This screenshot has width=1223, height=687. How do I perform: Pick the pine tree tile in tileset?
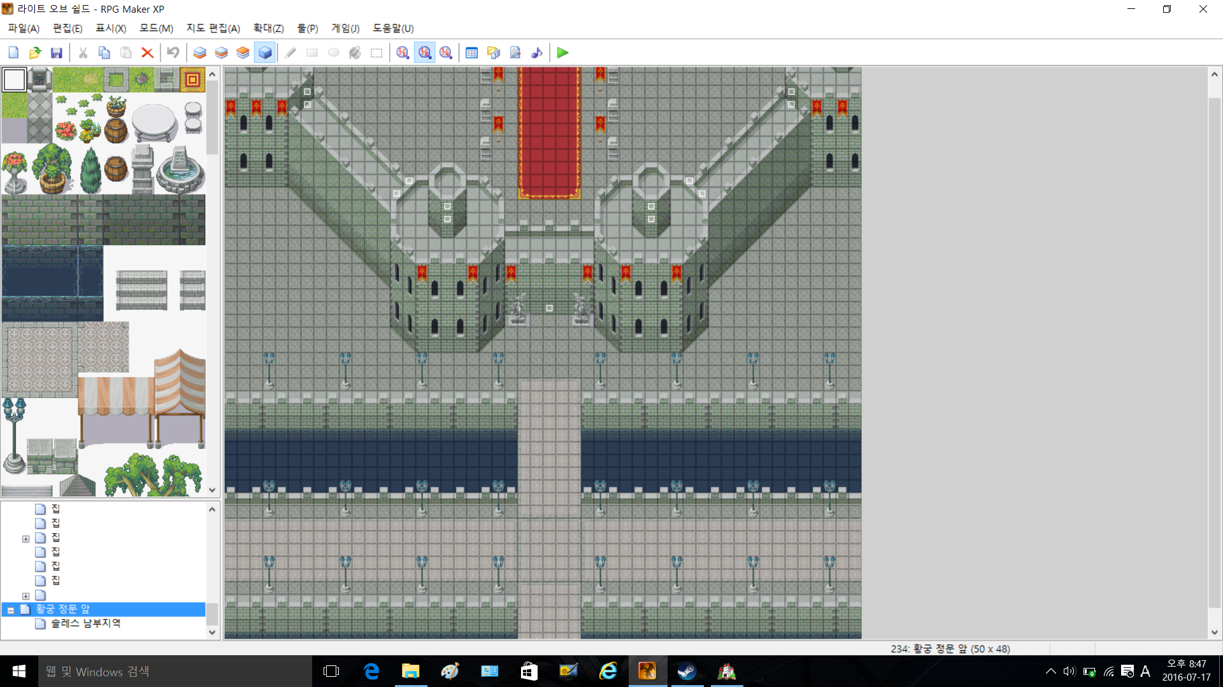coord(90,169)
